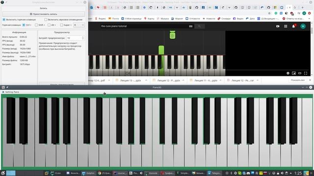Open the Piano3D window menu icon
This screenshot has height=176, width=314.
click(x=3, y=88)
